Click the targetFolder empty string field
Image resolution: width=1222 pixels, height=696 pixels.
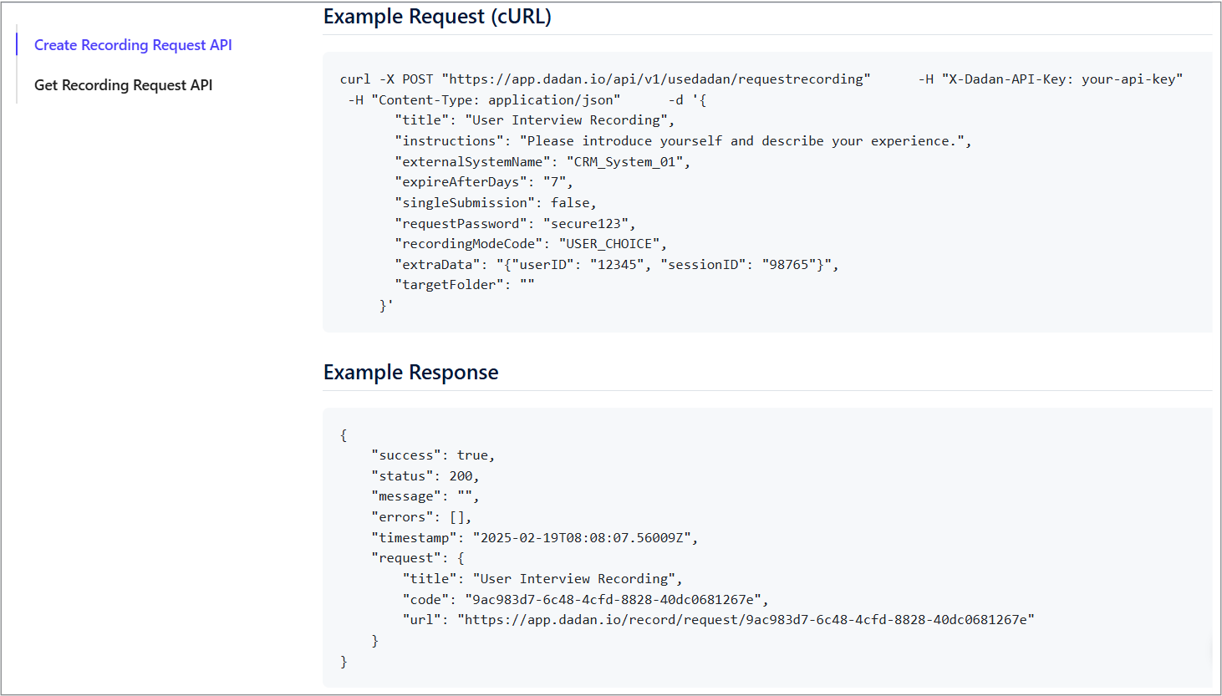[493, 284]
